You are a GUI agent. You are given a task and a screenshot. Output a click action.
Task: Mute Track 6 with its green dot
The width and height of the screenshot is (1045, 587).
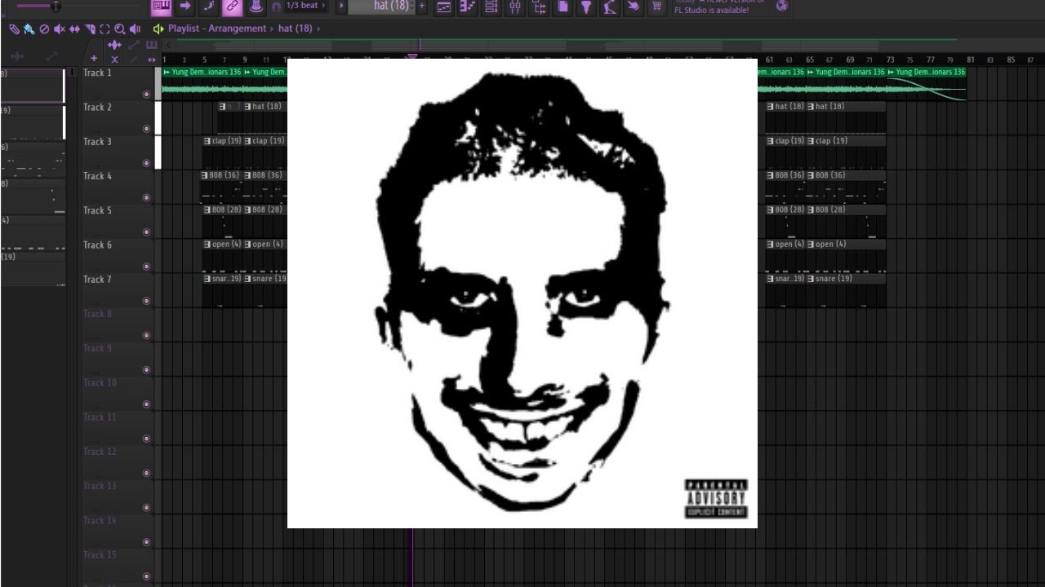[147, 267]
